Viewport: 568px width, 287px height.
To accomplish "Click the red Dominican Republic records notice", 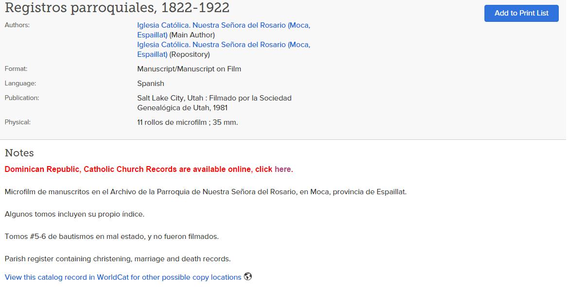I will click(x=149, y=169).
